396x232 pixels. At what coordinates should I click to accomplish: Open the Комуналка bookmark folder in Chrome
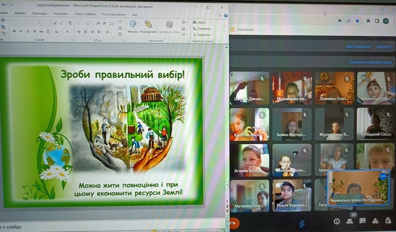(x=242, y=29)
